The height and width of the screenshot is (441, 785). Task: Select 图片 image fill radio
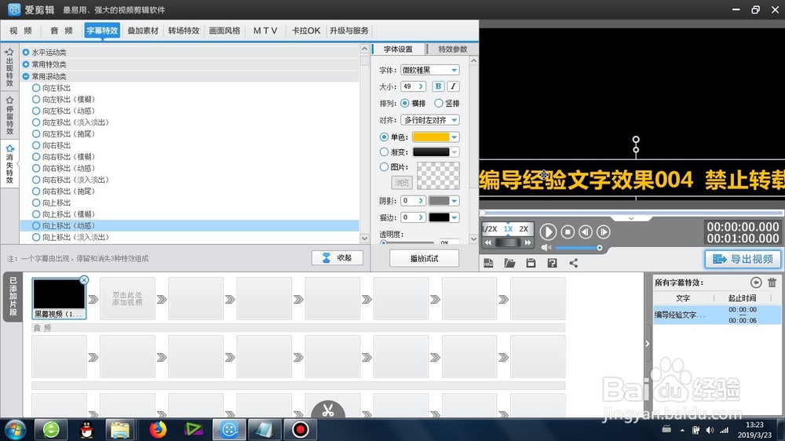click(384, 166)
